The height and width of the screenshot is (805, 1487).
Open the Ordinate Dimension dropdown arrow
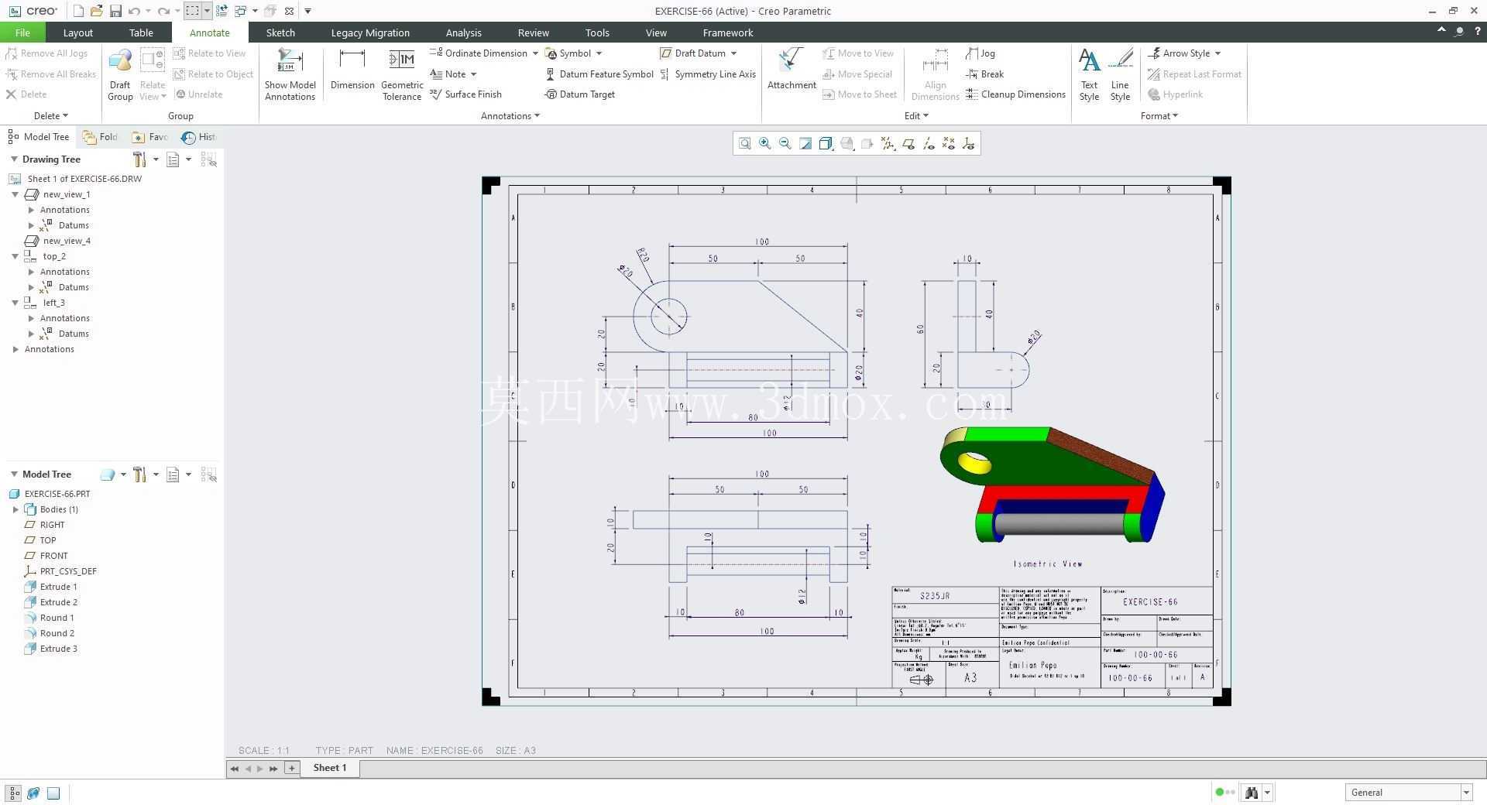click(535, 53)
